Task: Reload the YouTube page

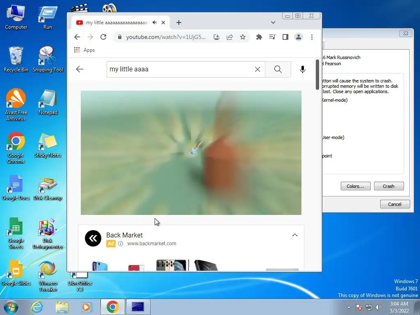Action: coord(103,37)
